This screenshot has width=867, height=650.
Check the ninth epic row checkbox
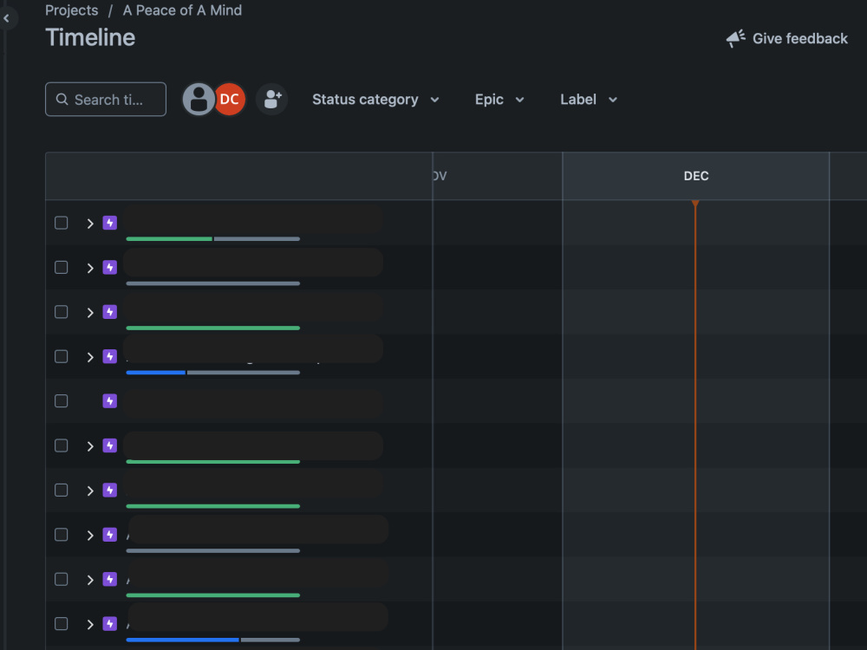(x=62, y=579)
